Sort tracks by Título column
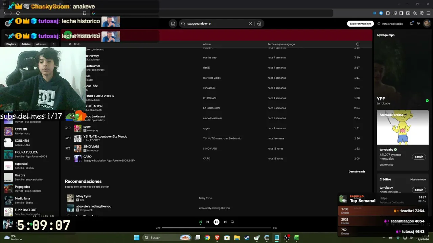The height and width of the screenshot is (243, 433). point(77,44)
